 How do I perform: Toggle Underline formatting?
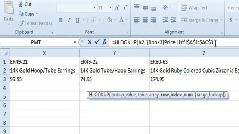(77, 20)
